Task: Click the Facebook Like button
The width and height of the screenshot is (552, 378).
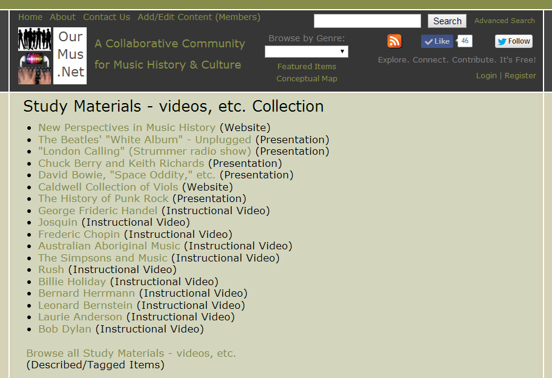Action: pyautogui.click(x=437, y=41)
